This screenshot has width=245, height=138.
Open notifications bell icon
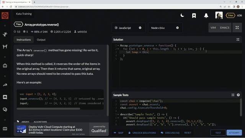tap(206, 15)
